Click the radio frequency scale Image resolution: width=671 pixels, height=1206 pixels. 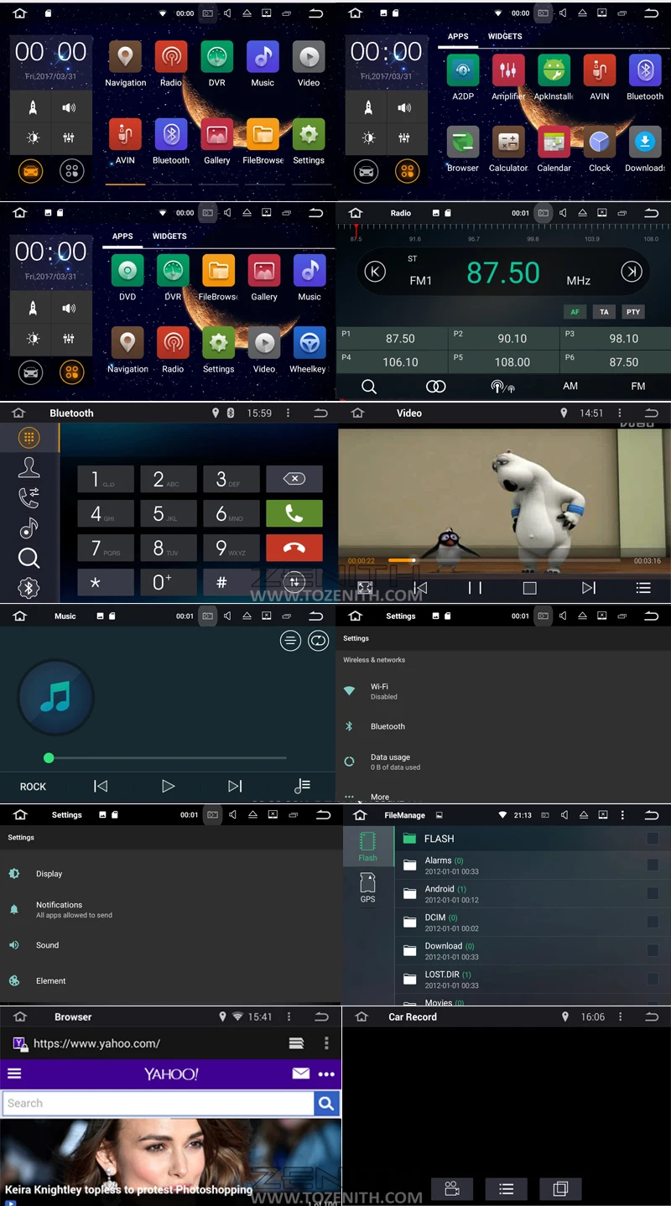(503, 234)
